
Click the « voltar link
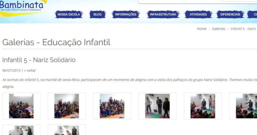[x=30, y=70]
